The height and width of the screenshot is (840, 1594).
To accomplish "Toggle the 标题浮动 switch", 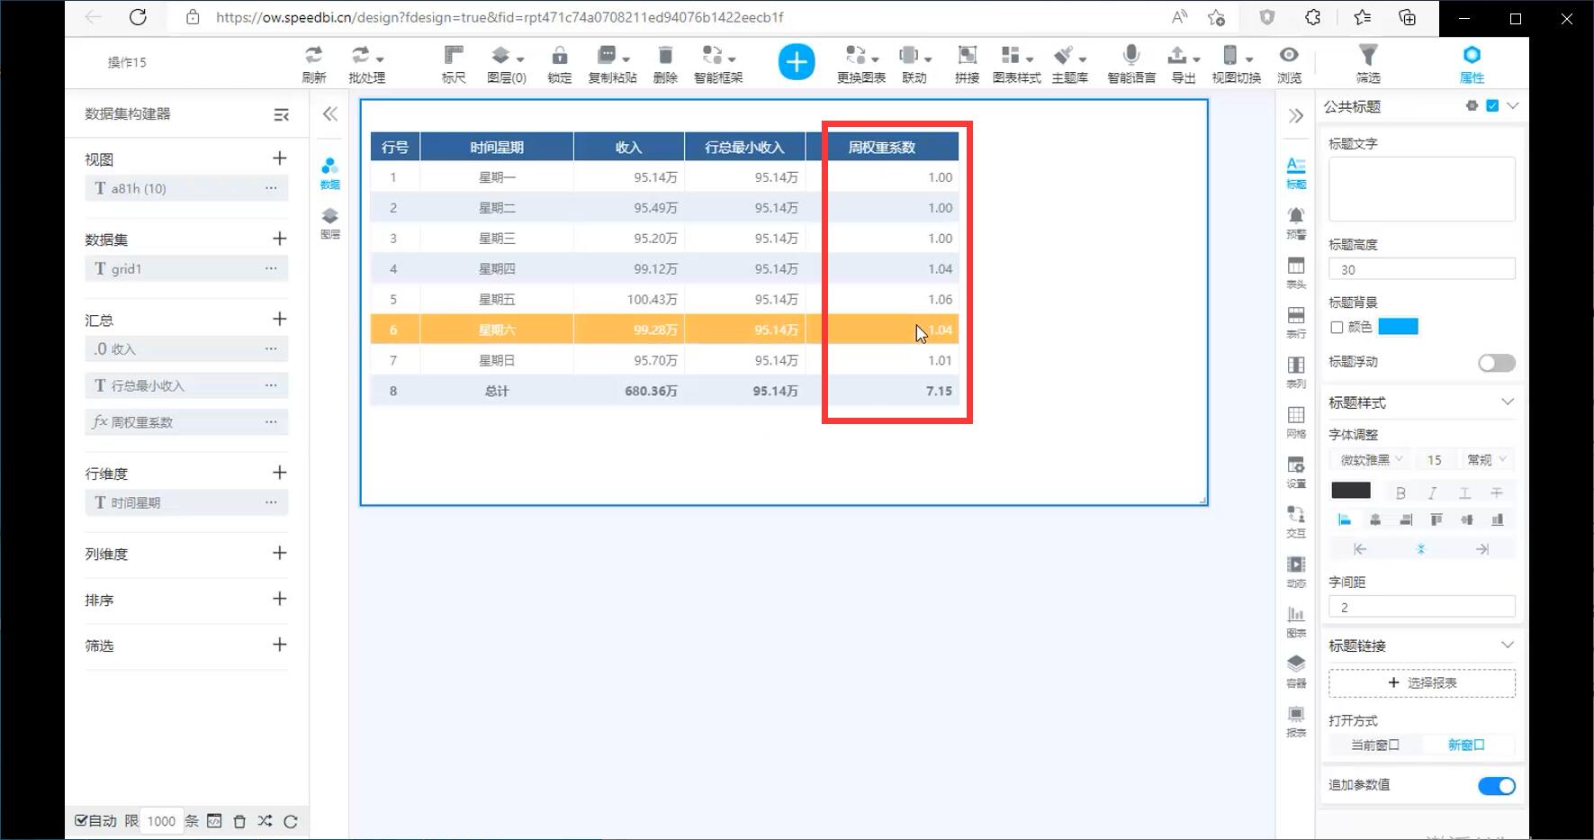I will [1496, 363].
